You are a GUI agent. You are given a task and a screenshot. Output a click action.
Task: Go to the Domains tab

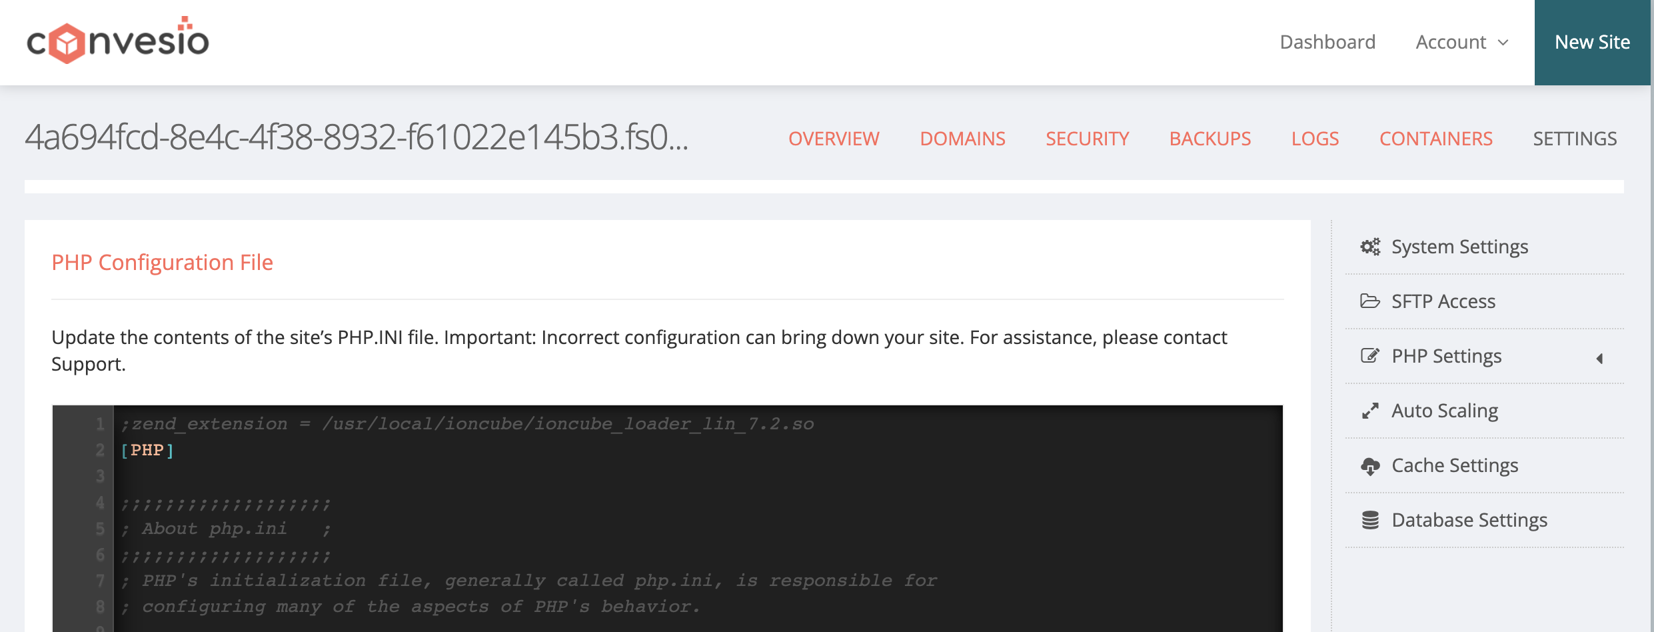[962, 139]
